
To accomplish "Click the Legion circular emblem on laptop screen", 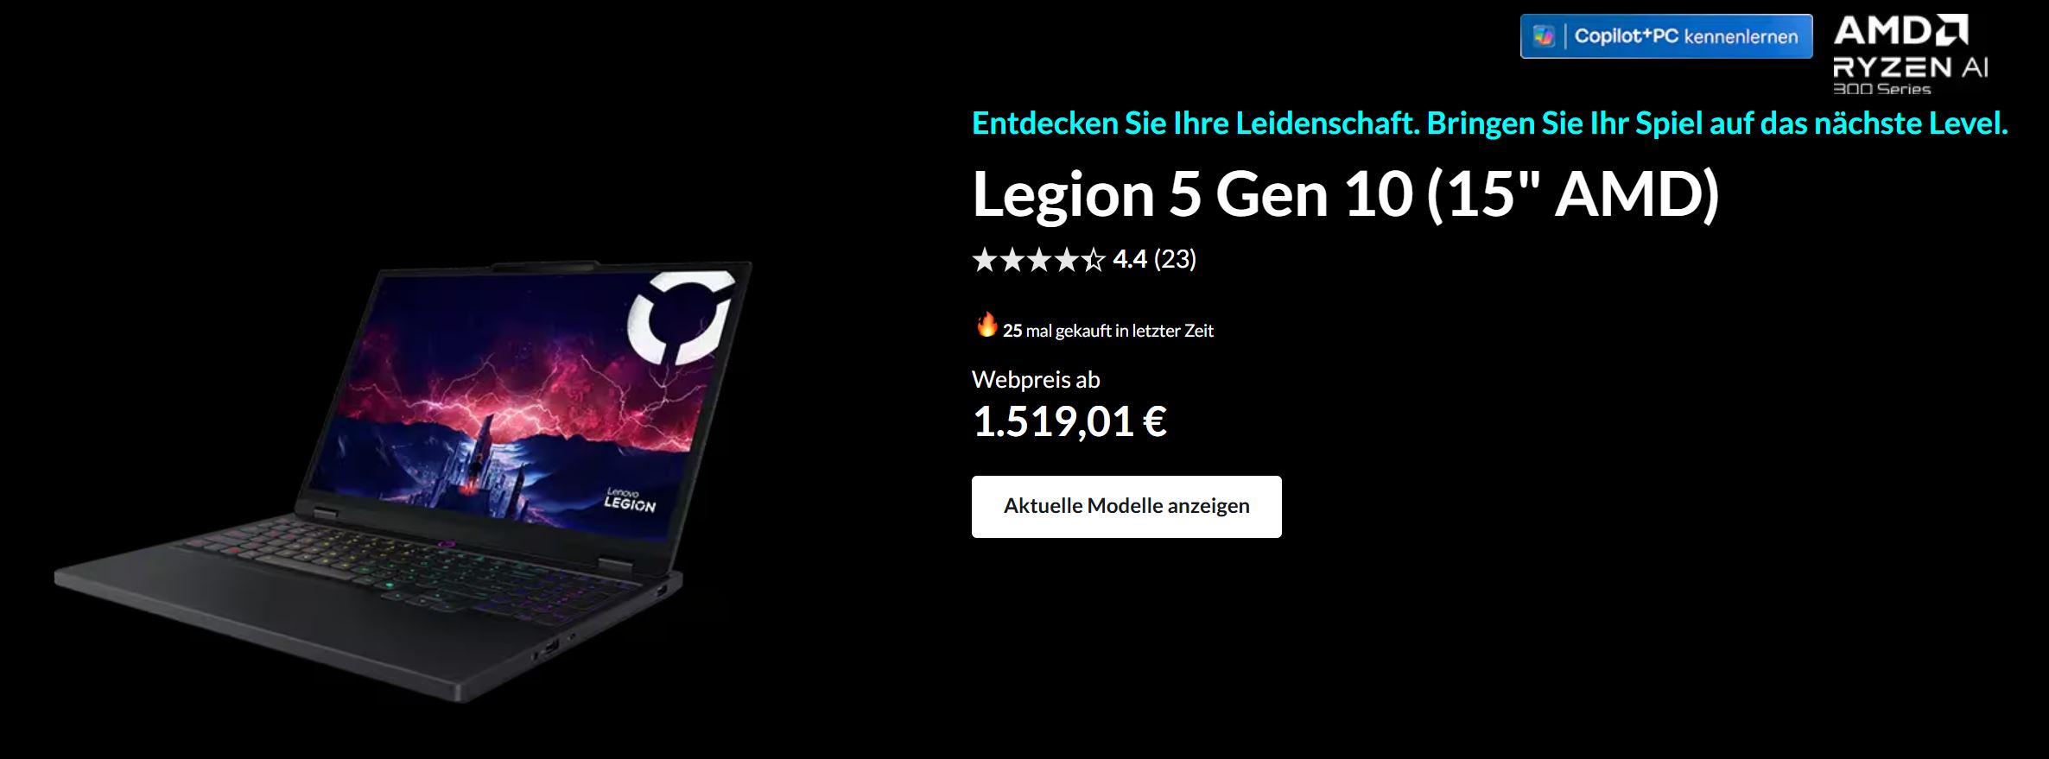I will (x=681, y=317).
